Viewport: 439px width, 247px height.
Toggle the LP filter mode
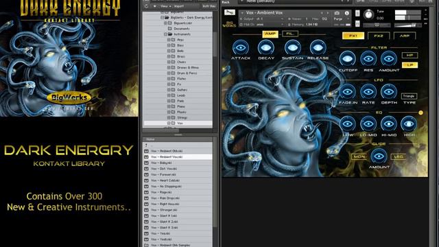coord(410,65)
